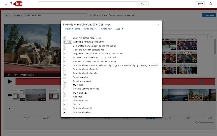217x136 pixels.
Task: Click the '4' Audio tab key icon
Action: click(65, 97)
